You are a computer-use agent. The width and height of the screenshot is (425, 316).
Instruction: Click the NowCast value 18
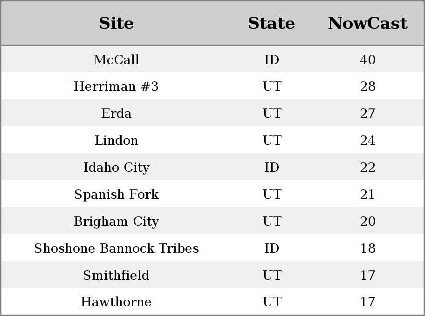368,249
